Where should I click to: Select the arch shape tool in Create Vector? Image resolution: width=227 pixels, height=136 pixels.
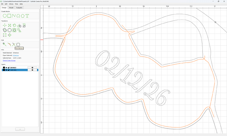click(x=18, y=16)
